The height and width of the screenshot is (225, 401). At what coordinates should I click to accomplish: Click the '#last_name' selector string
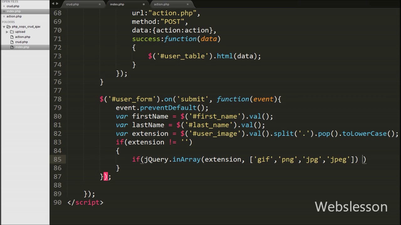click(209, 125)
